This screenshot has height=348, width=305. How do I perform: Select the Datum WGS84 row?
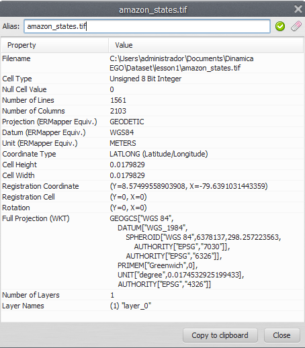152,132
